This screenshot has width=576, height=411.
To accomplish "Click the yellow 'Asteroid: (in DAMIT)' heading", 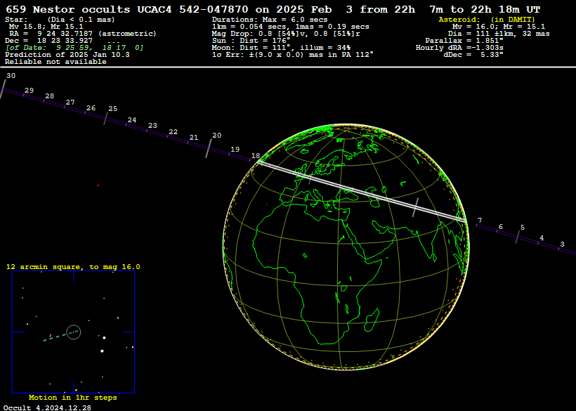I will [487, 20].
